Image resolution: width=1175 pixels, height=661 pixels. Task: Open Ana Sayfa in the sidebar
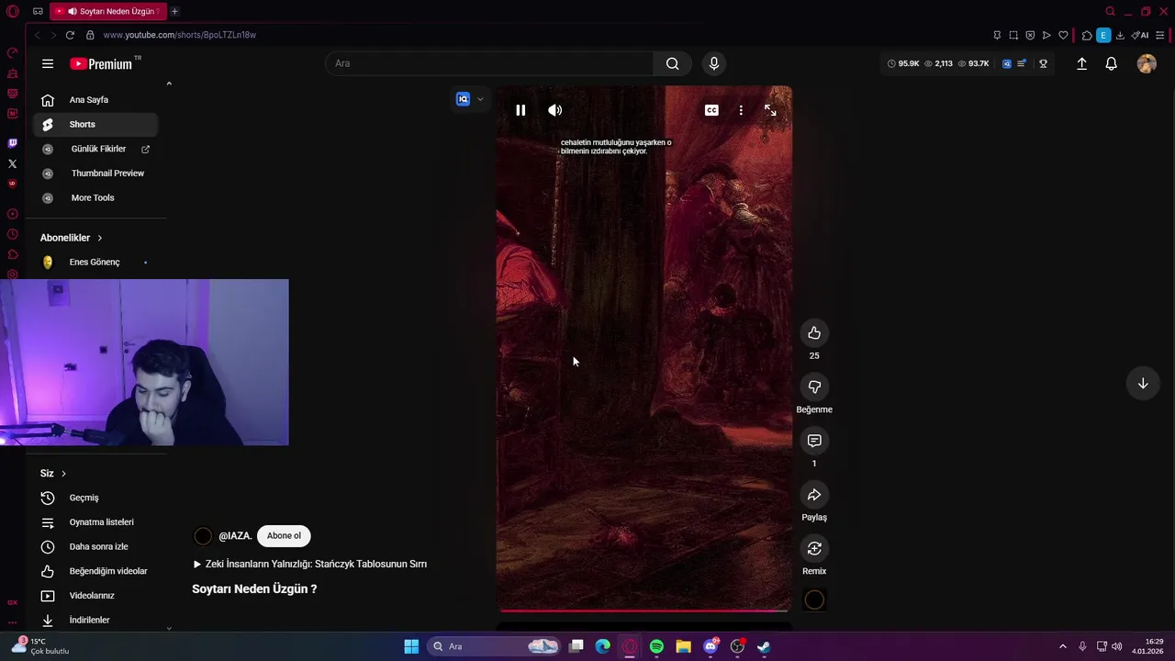(x=95, y=100)
